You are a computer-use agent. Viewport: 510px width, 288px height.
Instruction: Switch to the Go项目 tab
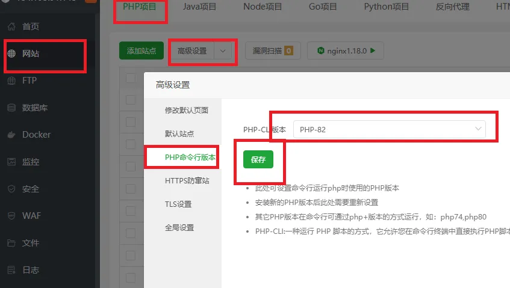coord(323,7)
